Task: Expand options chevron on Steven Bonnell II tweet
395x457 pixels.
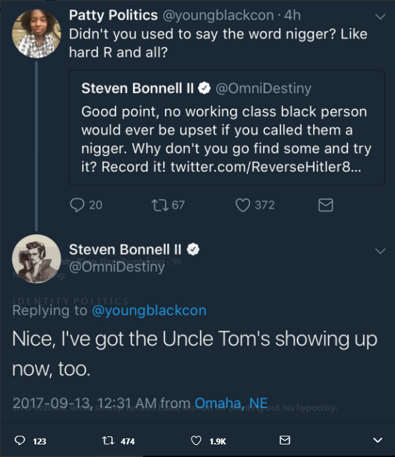Action: click(x=380, y=251)
